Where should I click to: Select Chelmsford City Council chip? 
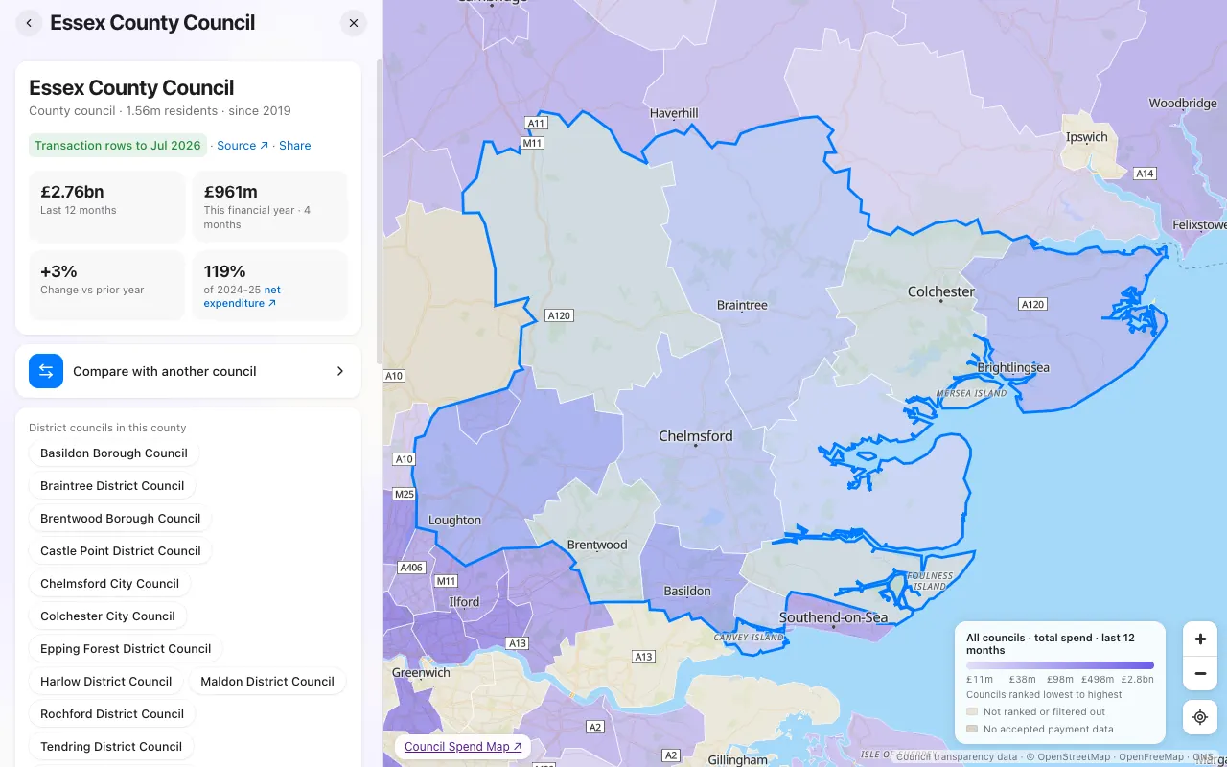coord(110,584)
